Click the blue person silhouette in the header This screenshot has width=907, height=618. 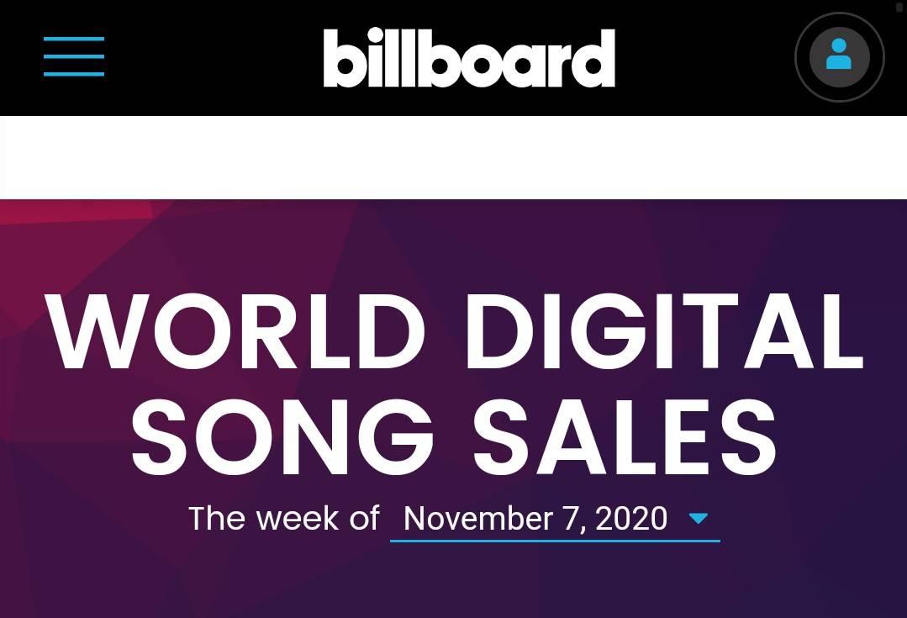tap(839, 54)
